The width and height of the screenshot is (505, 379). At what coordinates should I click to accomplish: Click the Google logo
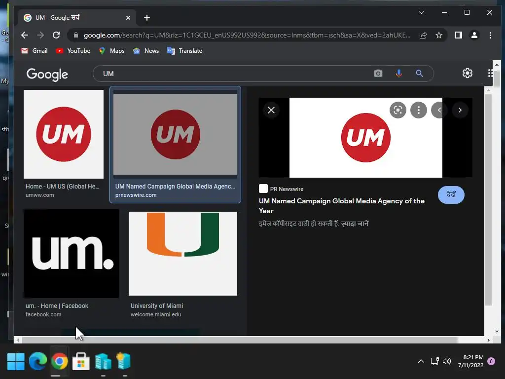tap(47, 75)
